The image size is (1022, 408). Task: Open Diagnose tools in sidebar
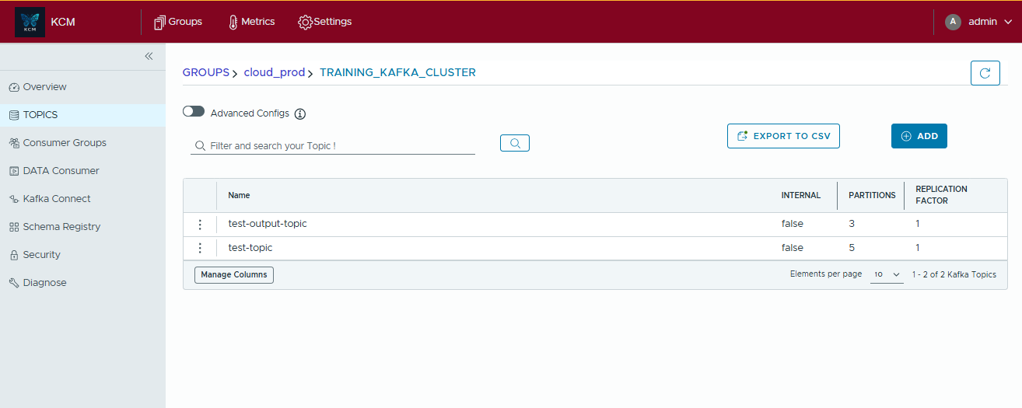coord(44,283)
